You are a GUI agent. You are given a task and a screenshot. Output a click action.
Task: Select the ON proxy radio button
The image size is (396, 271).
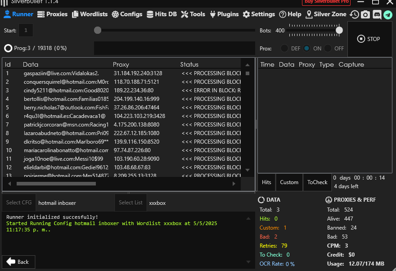coord(306,48)
